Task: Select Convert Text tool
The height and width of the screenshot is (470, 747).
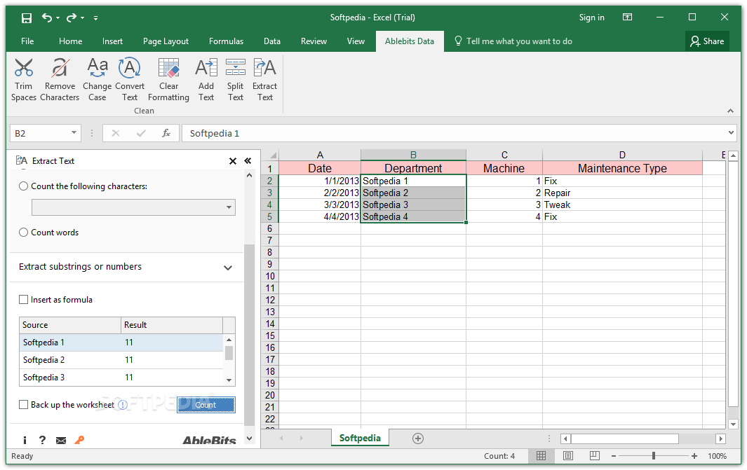Action: click(130, 79)
